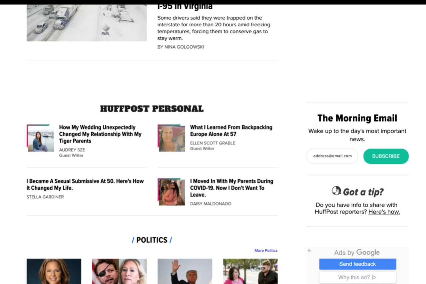Open Daisy Maldonado article thumbnail
The width and height of the screenshot is (426, 284).
tap(171, 192)
